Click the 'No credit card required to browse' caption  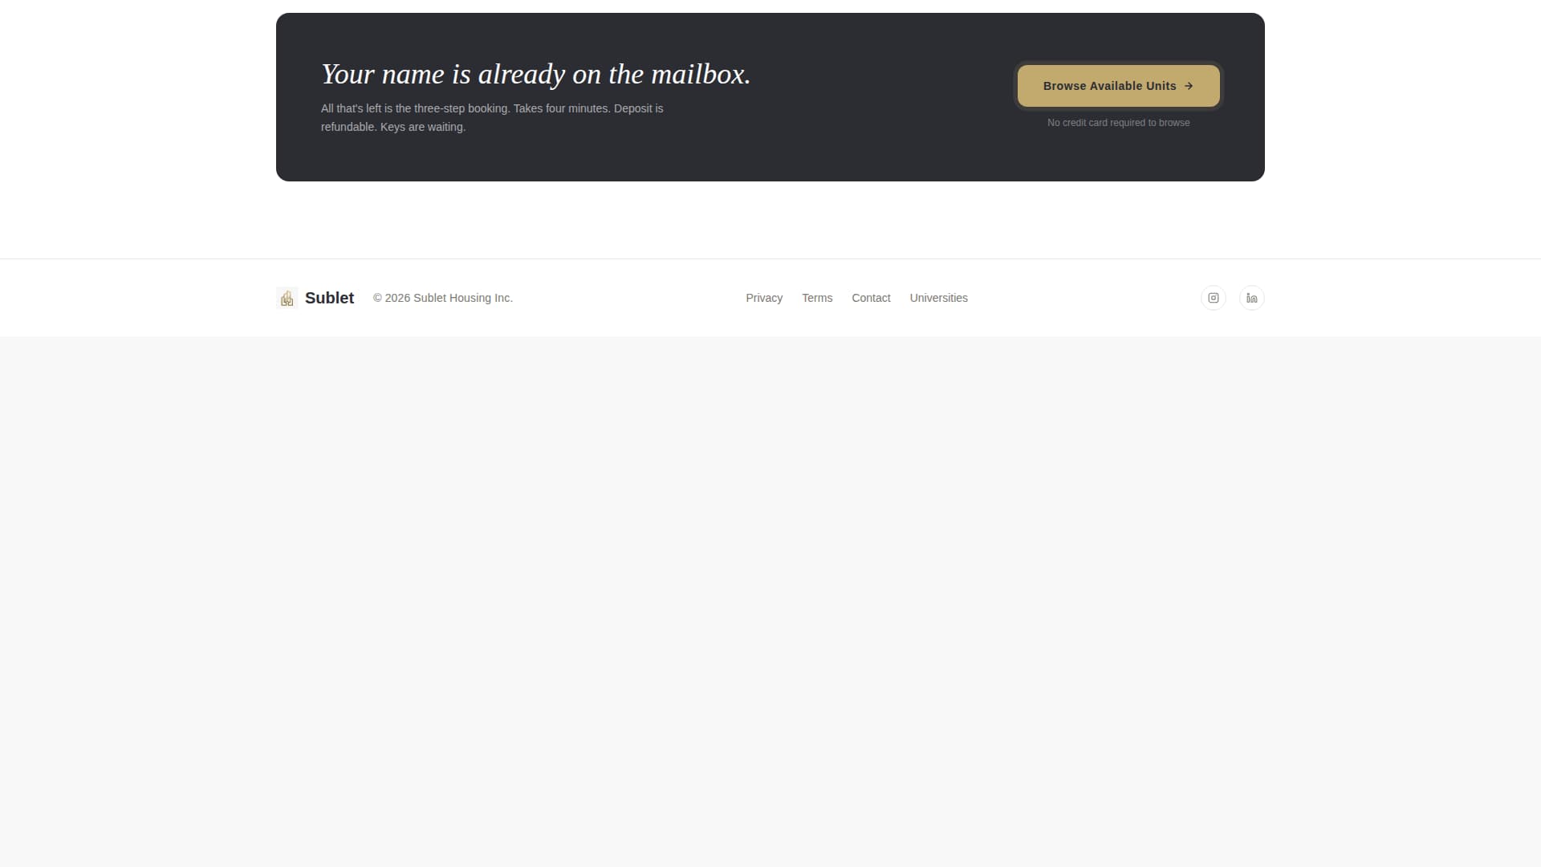tap(1118, 123)
